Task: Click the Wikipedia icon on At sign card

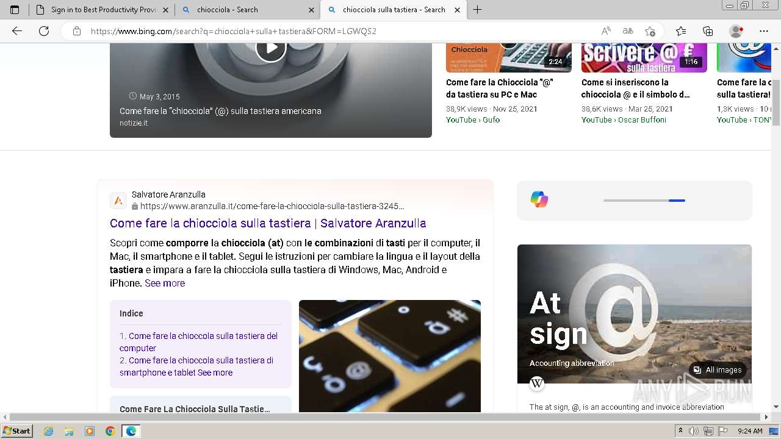Action: (537, 383)
